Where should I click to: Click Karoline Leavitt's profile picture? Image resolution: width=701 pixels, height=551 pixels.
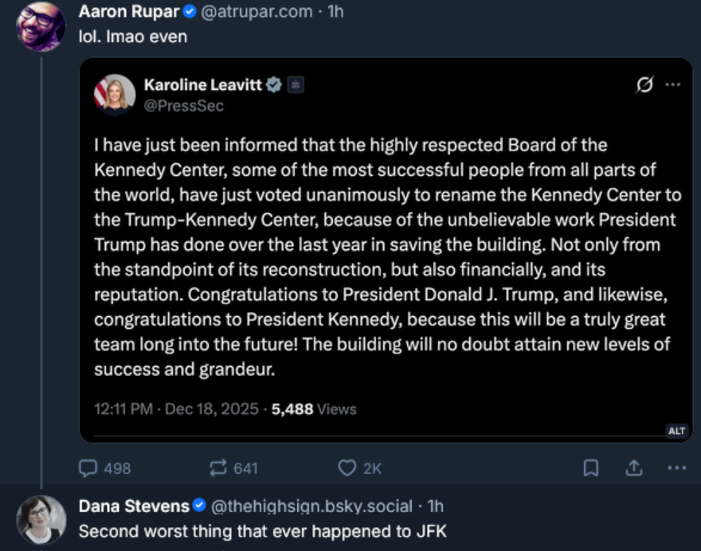tap(115, 95)
